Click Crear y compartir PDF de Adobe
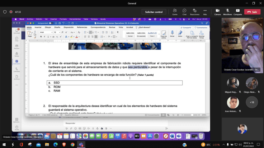Viewport: 264px width, 148px height. coord(192,34)
